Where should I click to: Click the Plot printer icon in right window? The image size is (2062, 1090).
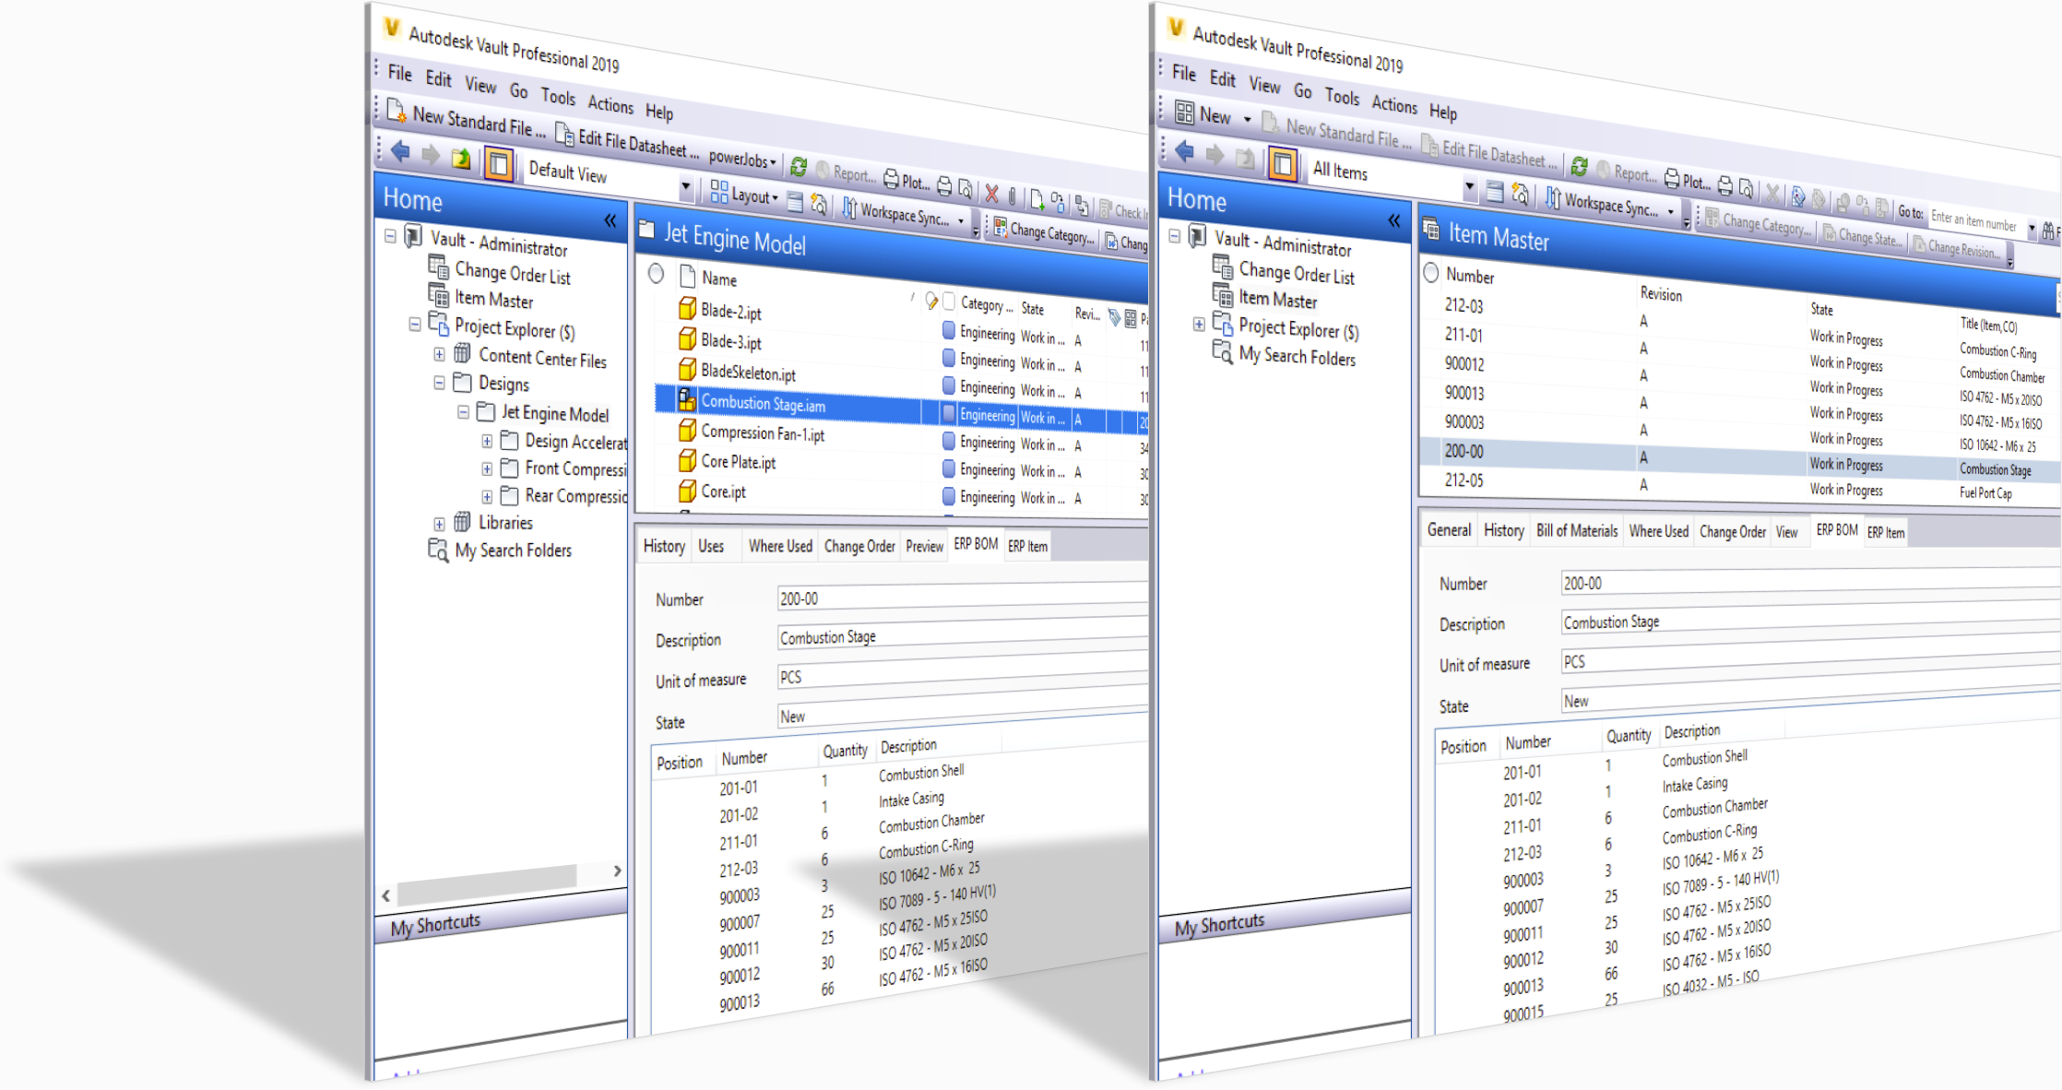(x=1672, y=180)
